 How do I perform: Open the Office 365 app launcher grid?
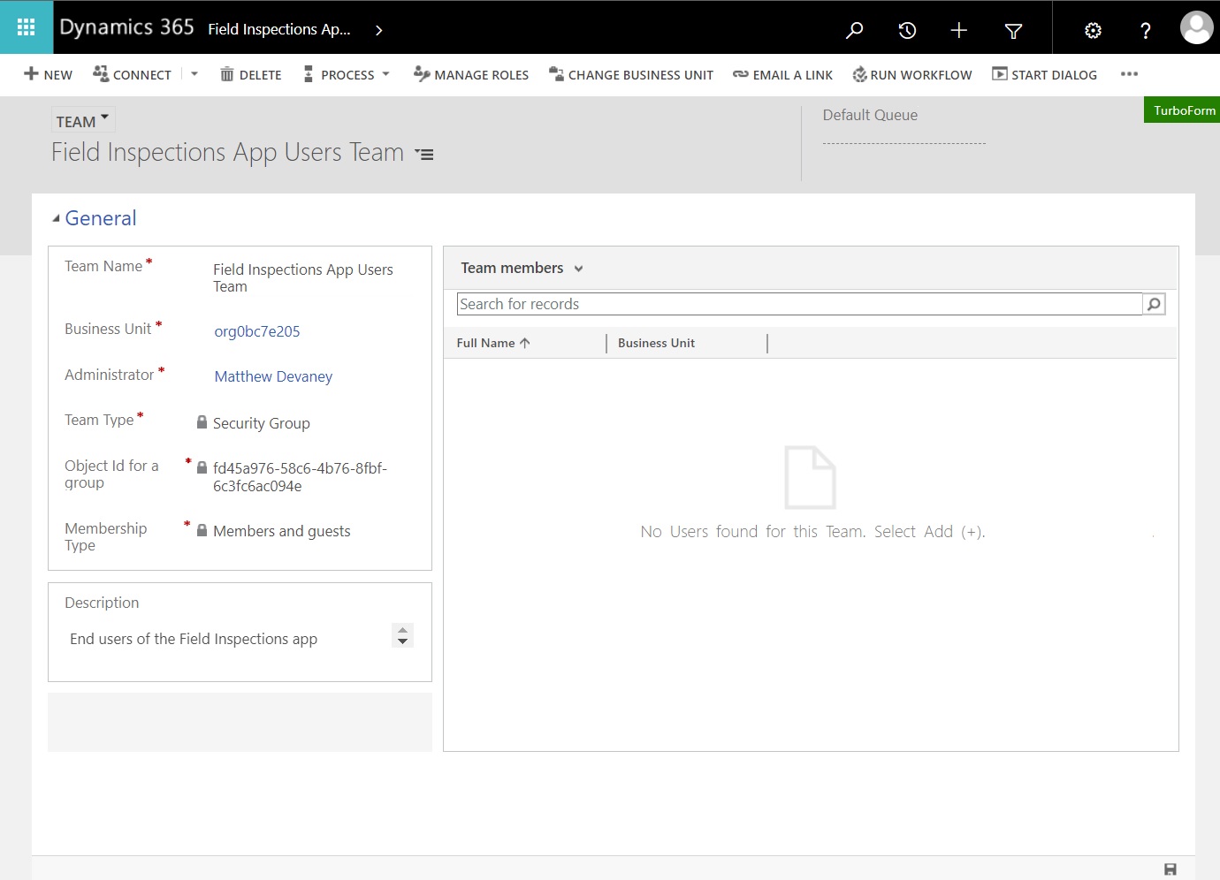[26, 27]
